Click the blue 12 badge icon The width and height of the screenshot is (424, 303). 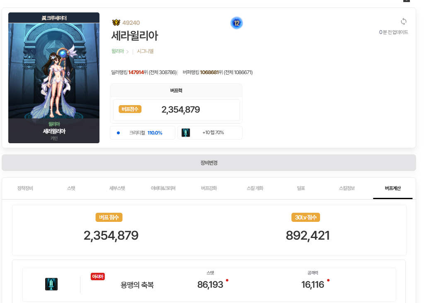[236, 23]
